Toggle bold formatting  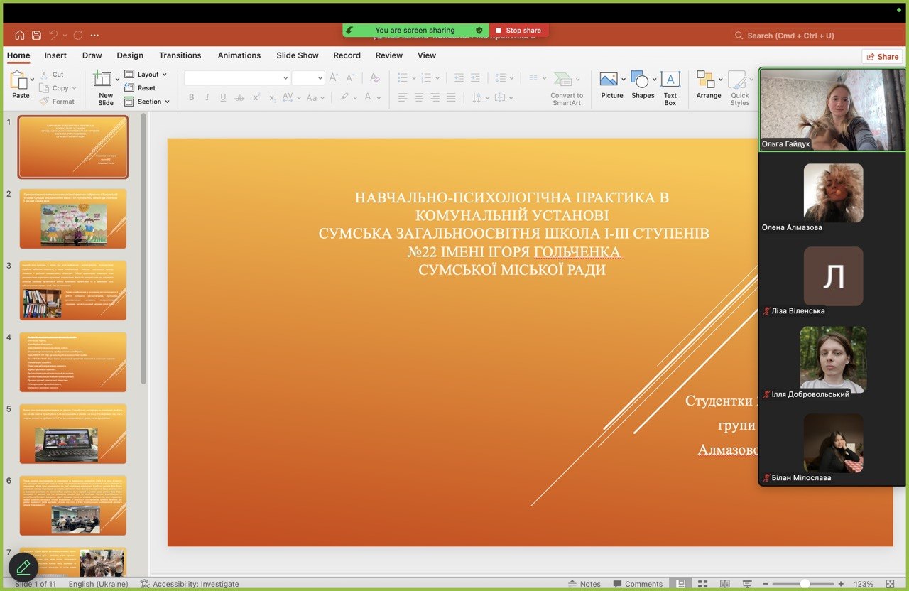[x=191, y=97]
